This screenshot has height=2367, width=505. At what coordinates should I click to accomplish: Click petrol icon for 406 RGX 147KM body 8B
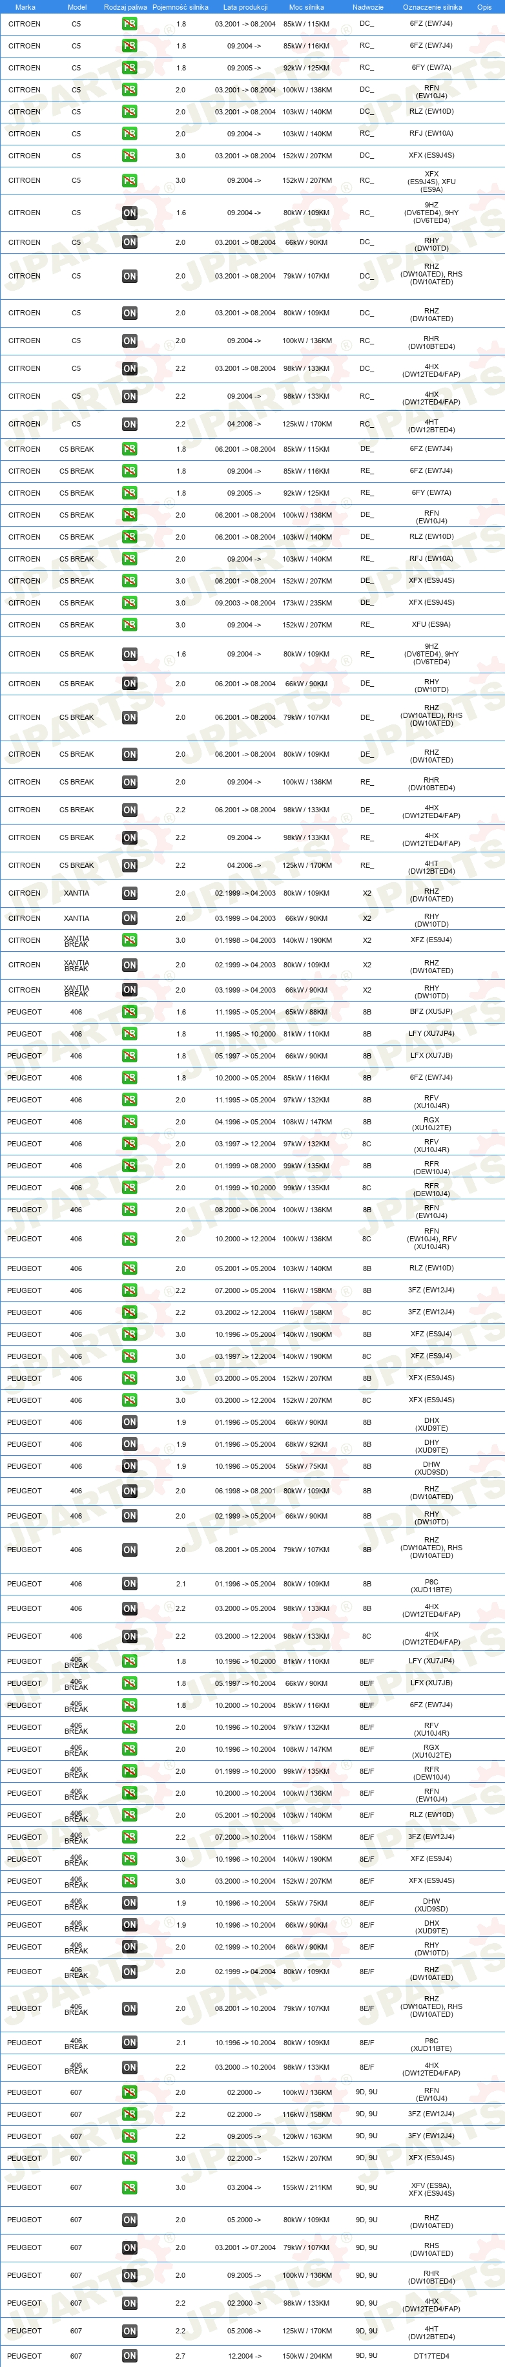129,1122
